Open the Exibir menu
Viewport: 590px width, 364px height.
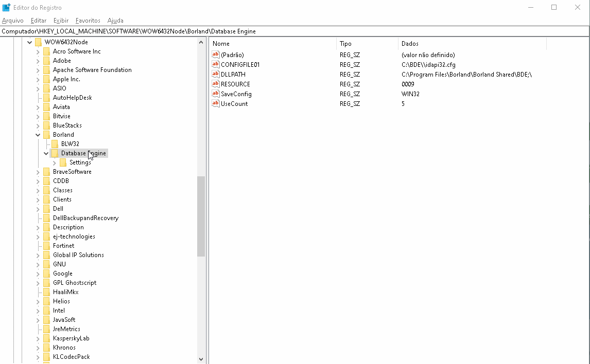tap(61, 21)
